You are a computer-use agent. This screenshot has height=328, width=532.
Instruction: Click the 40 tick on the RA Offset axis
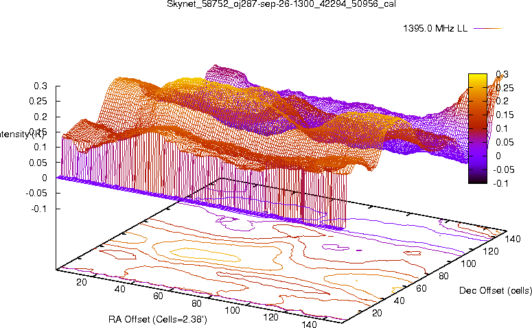pos(119,289)
